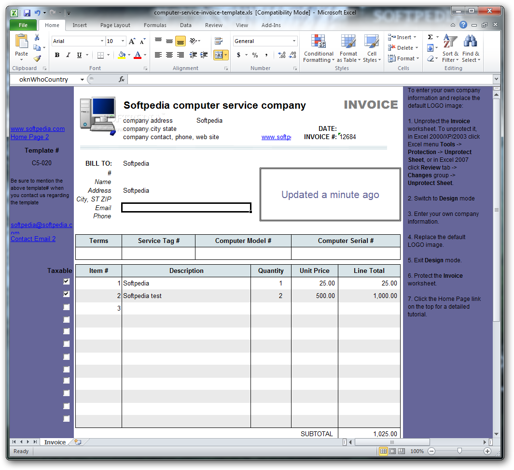Screen dimensions: 514x470
Task: Click the Increase Indent icon
Action: pyautogui.click(x=204, y=55)
